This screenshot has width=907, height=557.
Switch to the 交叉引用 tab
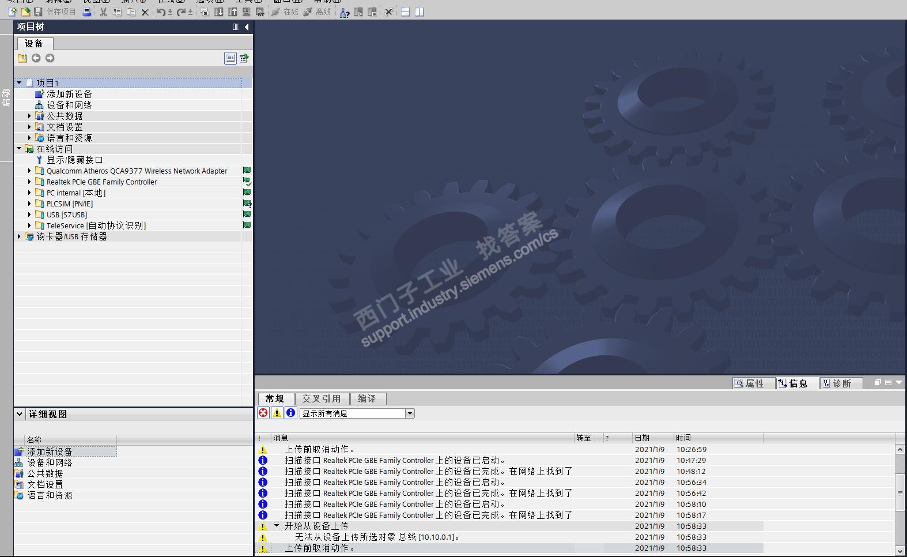pyautogui.click(x=322, y=398)
